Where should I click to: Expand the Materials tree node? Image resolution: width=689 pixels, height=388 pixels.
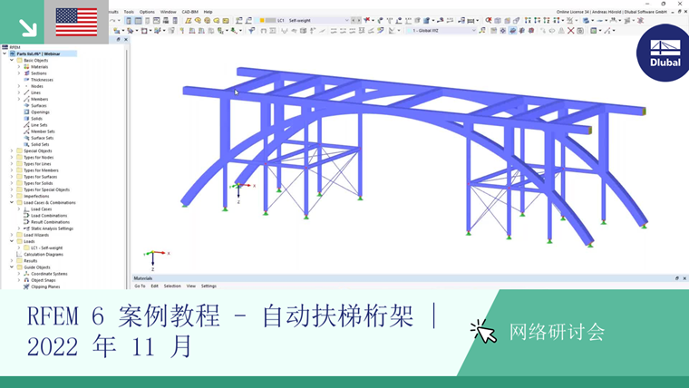pos(19,67)
